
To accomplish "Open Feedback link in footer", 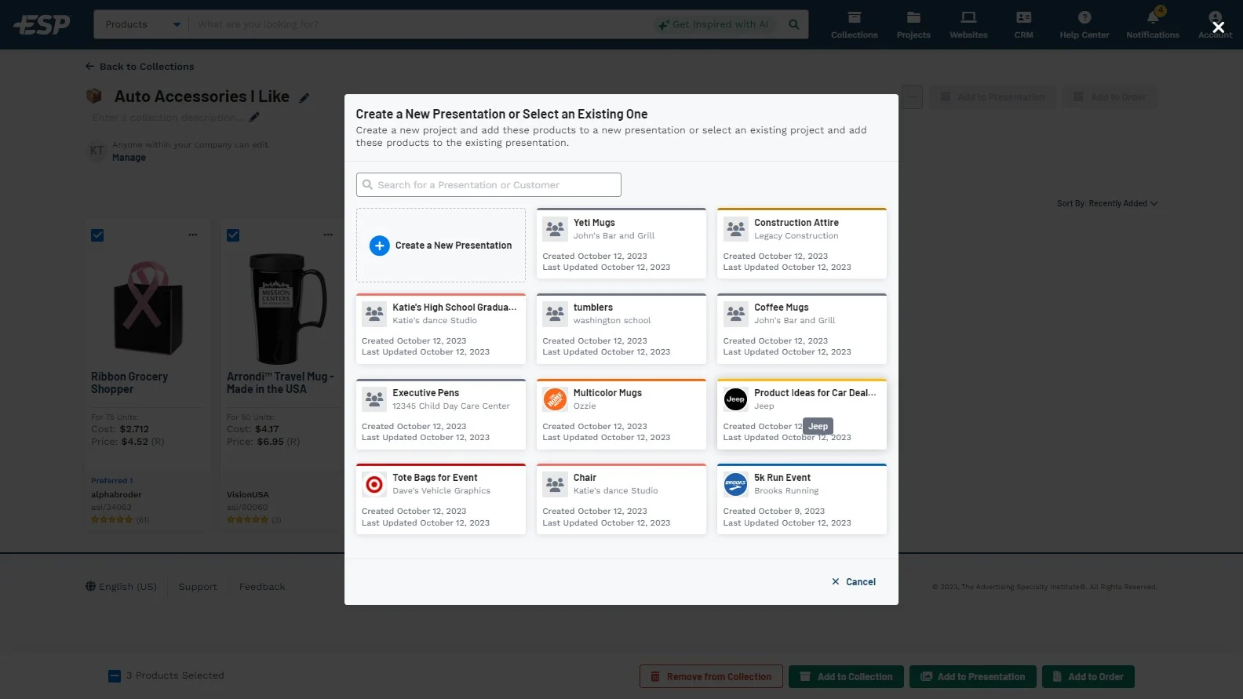I will 262,587.
